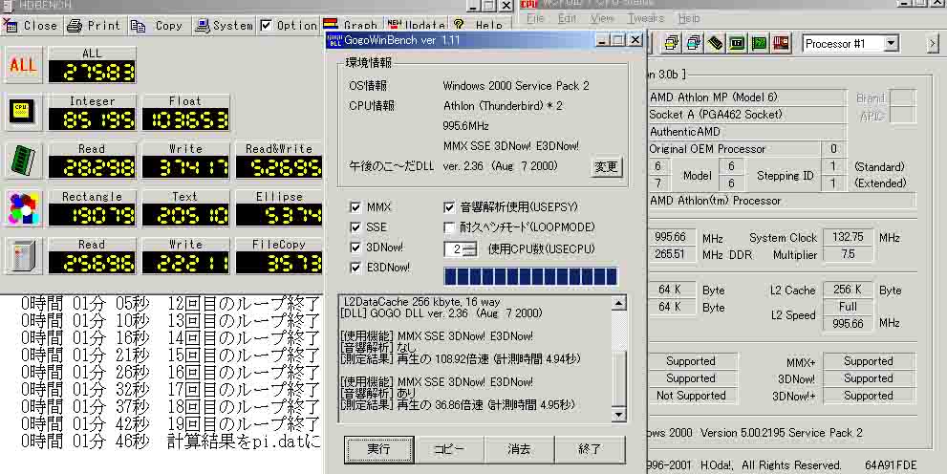Uncheck the MMX checkbox
The height and width of the screenshot is (474, 947).
point(355,207)
